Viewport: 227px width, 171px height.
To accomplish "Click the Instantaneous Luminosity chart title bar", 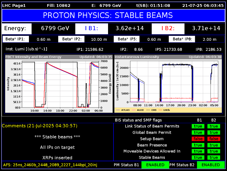I will pyautogui.click(x=168, y=57).
